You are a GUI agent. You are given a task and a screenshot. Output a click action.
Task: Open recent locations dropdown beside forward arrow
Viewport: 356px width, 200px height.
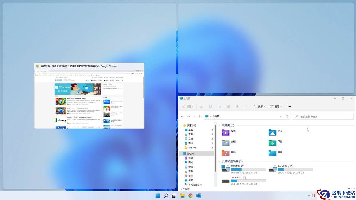[x=194, y=116]
